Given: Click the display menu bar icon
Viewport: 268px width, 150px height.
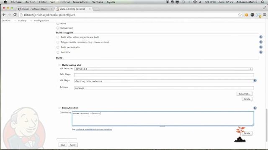Looking at the screenshot, I should tap(178, 2).
